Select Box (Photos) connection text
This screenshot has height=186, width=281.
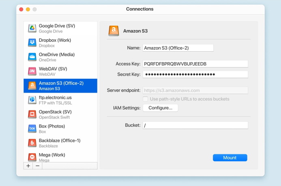[x=52, y=126]
